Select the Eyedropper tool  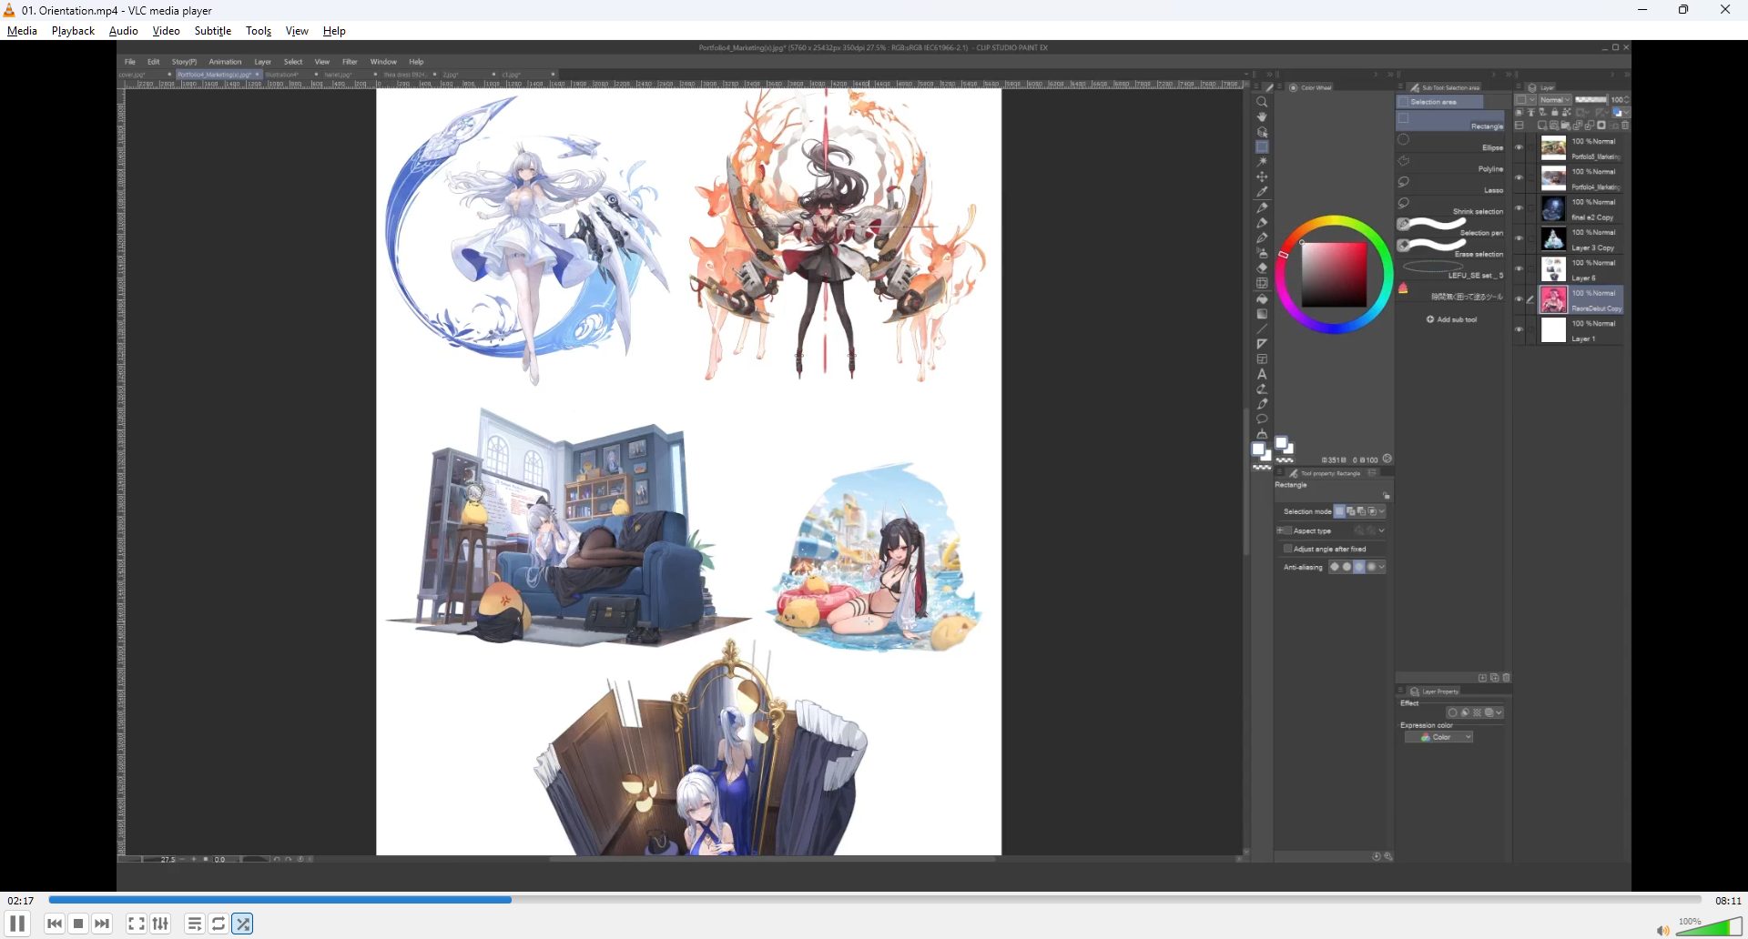pyautogui.click(x=1262, y=192)
